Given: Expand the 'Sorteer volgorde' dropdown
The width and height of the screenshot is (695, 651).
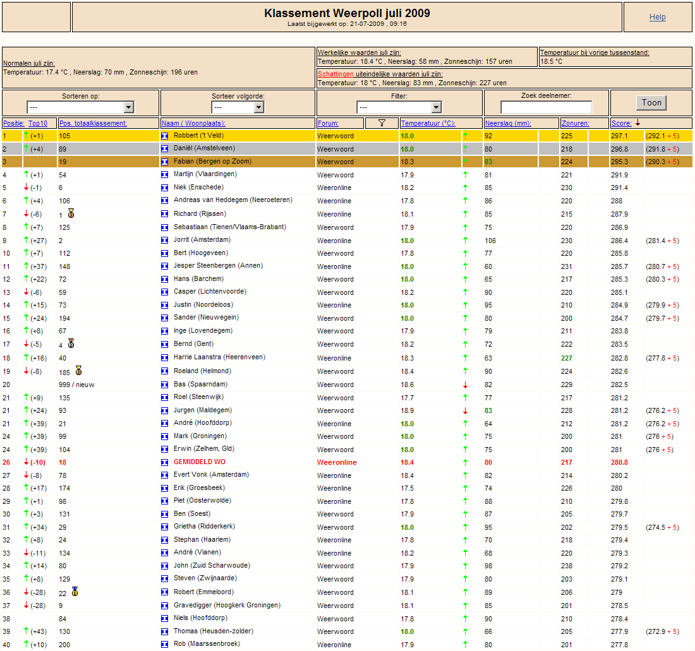Looking at the screenshot, I should coord(237,107).
